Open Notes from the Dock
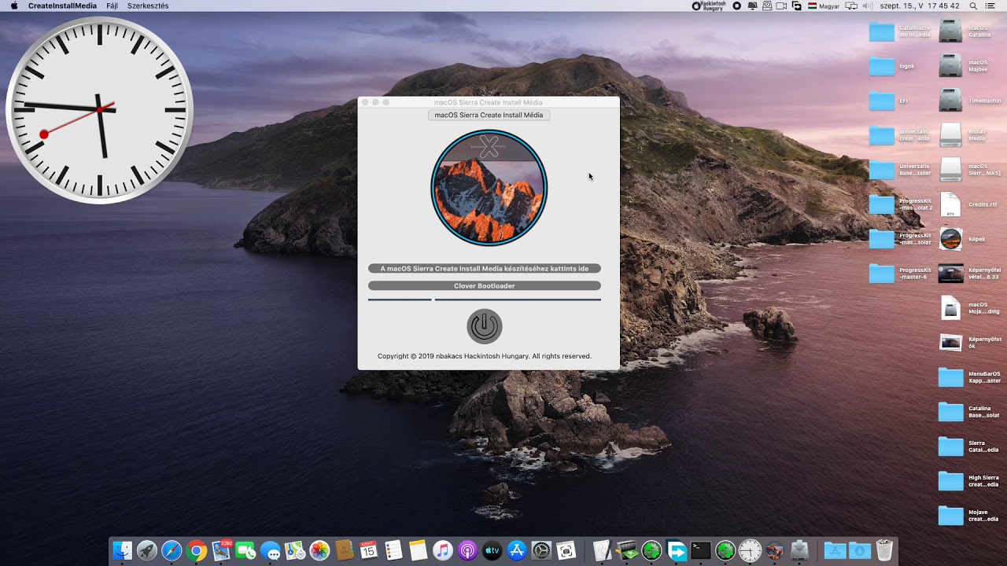 pyautogui.click(x=418, y=551)
